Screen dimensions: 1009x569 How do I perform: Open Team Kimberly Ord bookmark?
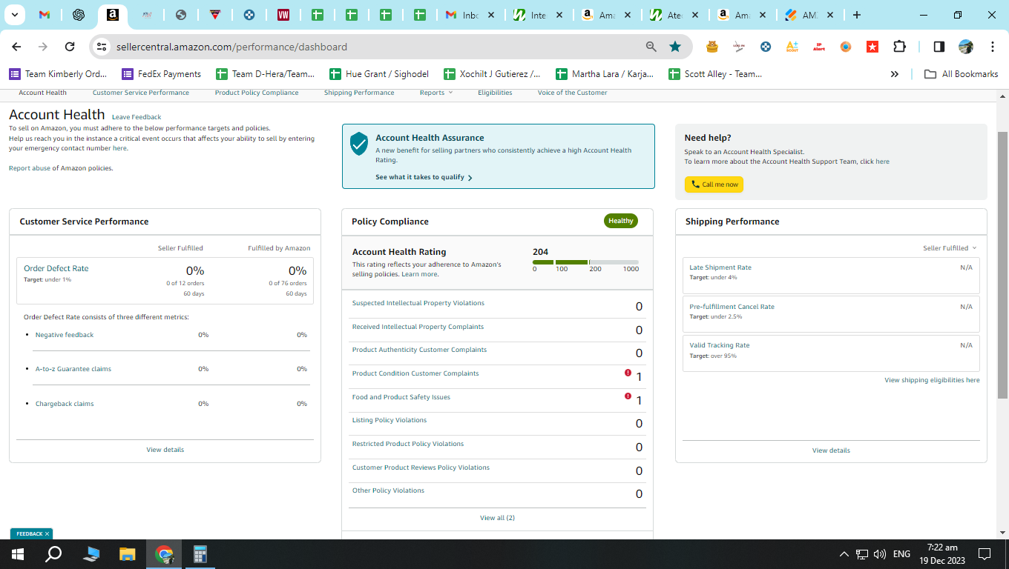[59, 74]
